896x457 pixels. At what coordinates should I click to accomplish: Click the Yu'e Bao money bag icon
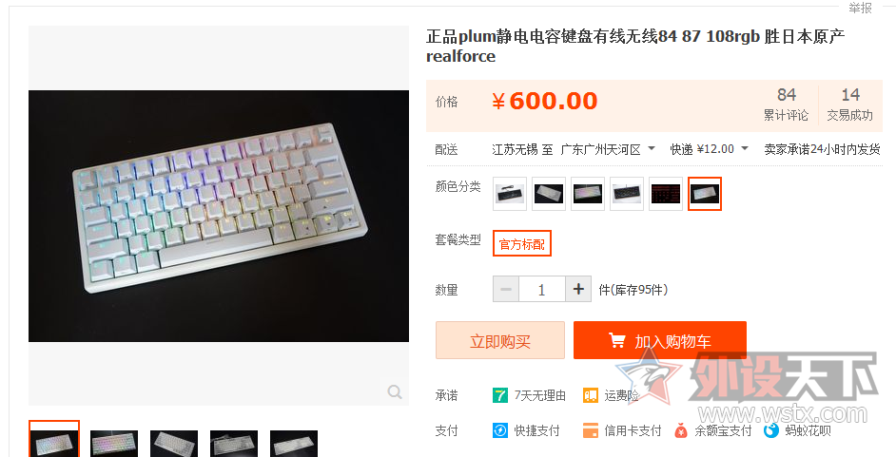[681, 430]
